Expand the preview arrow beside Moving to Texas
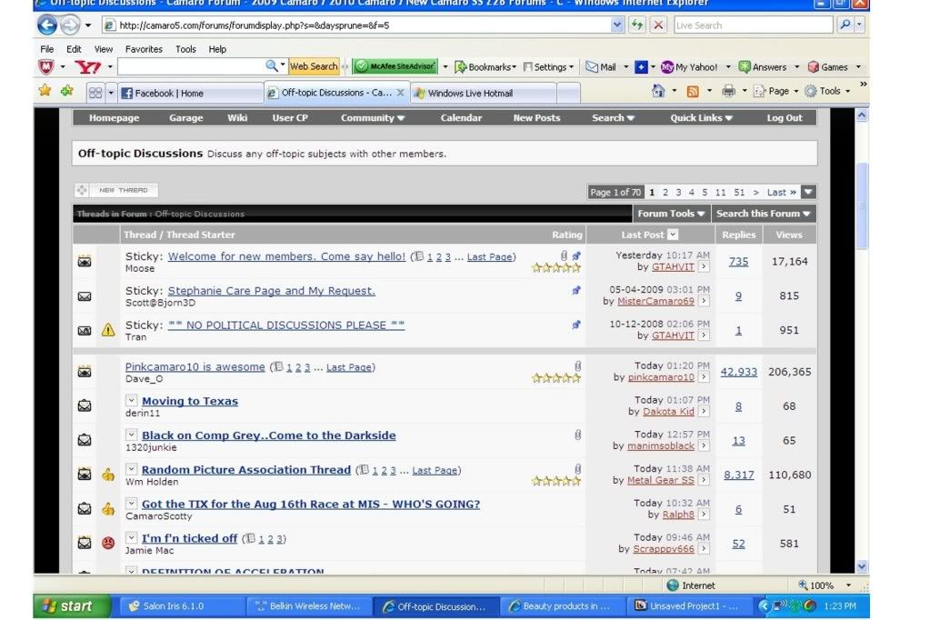Viewport: 930px width, 620px height. click(131, 402)
